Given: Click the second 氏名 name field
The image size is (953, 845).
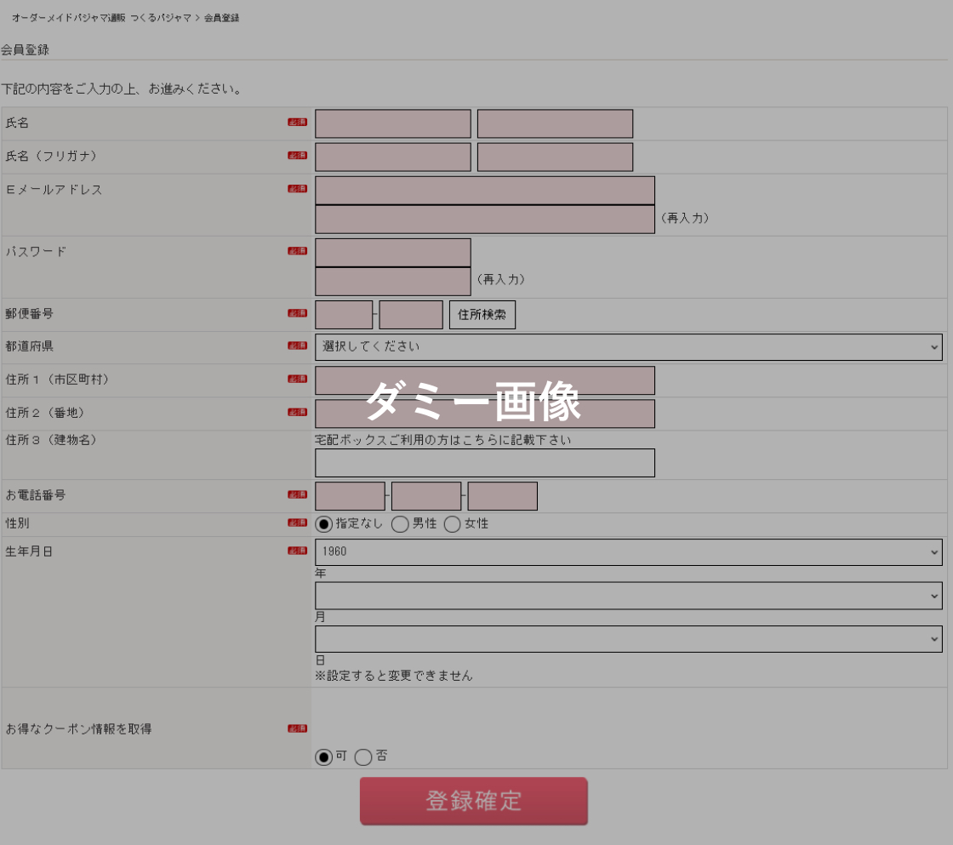Looking at the screenshot, I should click(x=555, y=123).
